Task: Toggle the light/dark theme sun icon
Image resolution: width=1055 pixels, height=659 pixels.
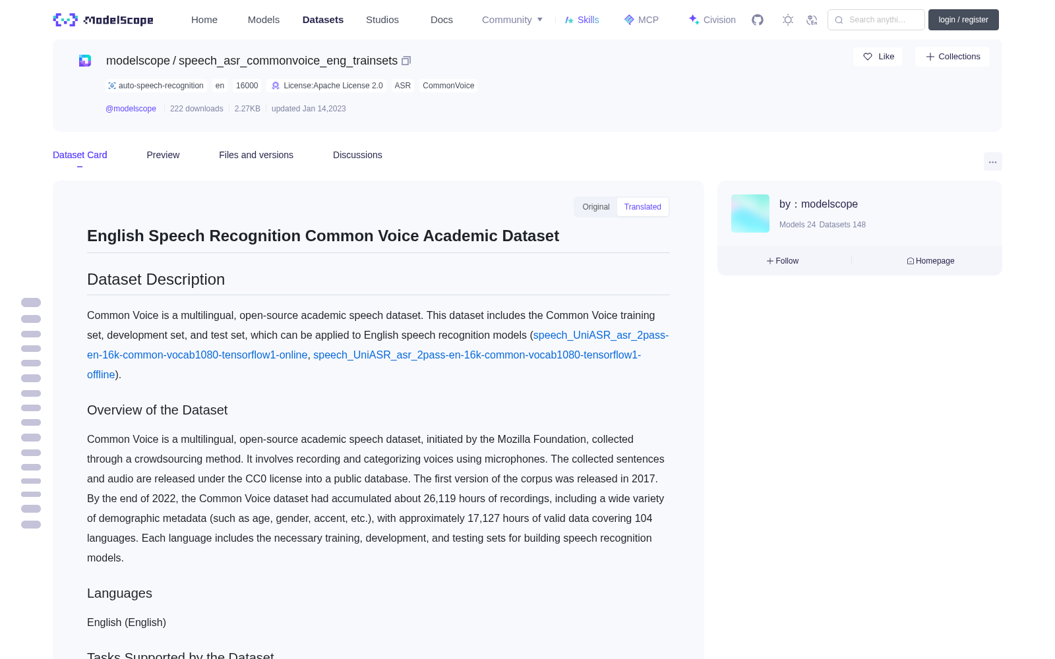Action: coord(788,20)
